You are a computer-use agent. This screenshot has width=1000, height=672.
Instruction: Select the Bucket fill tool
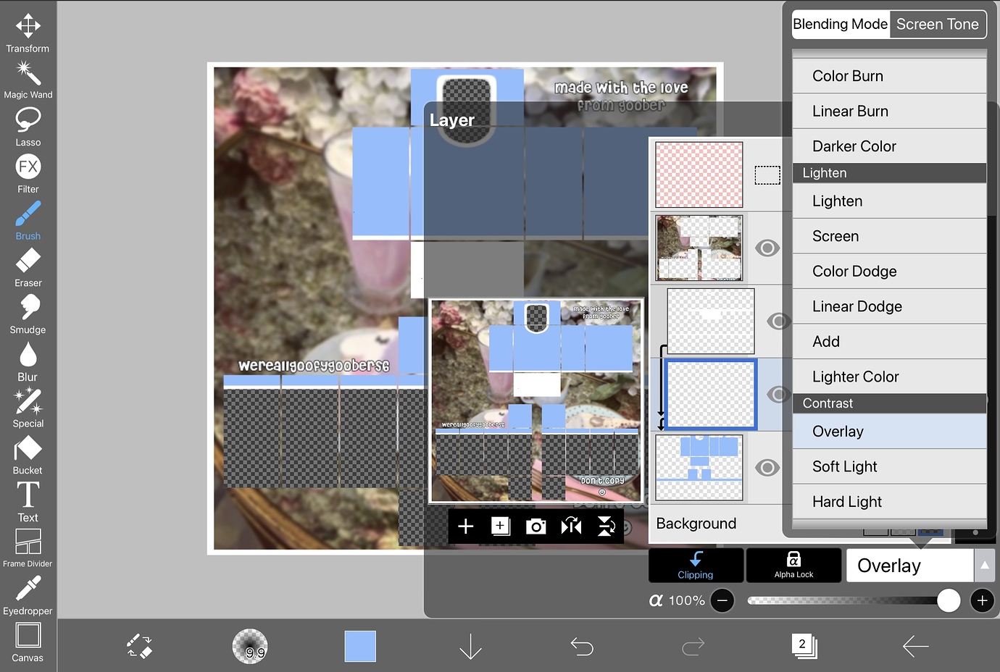(x=28, y=455)
